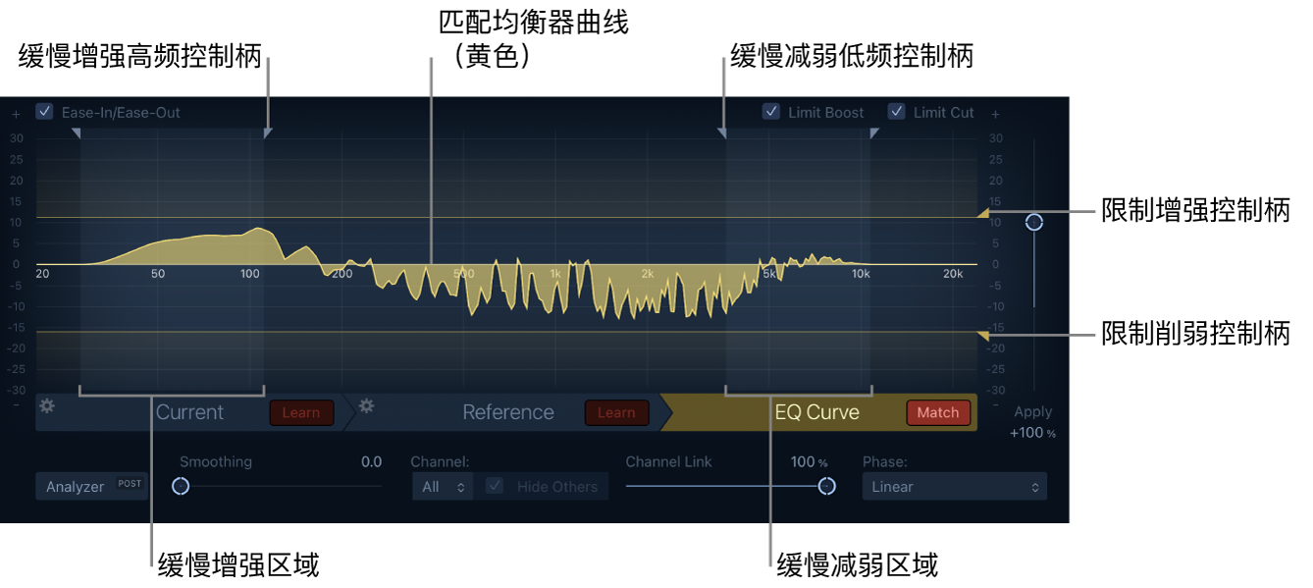Toggle the Ease-In/Ease-Out checkbox

coord(44,112)
